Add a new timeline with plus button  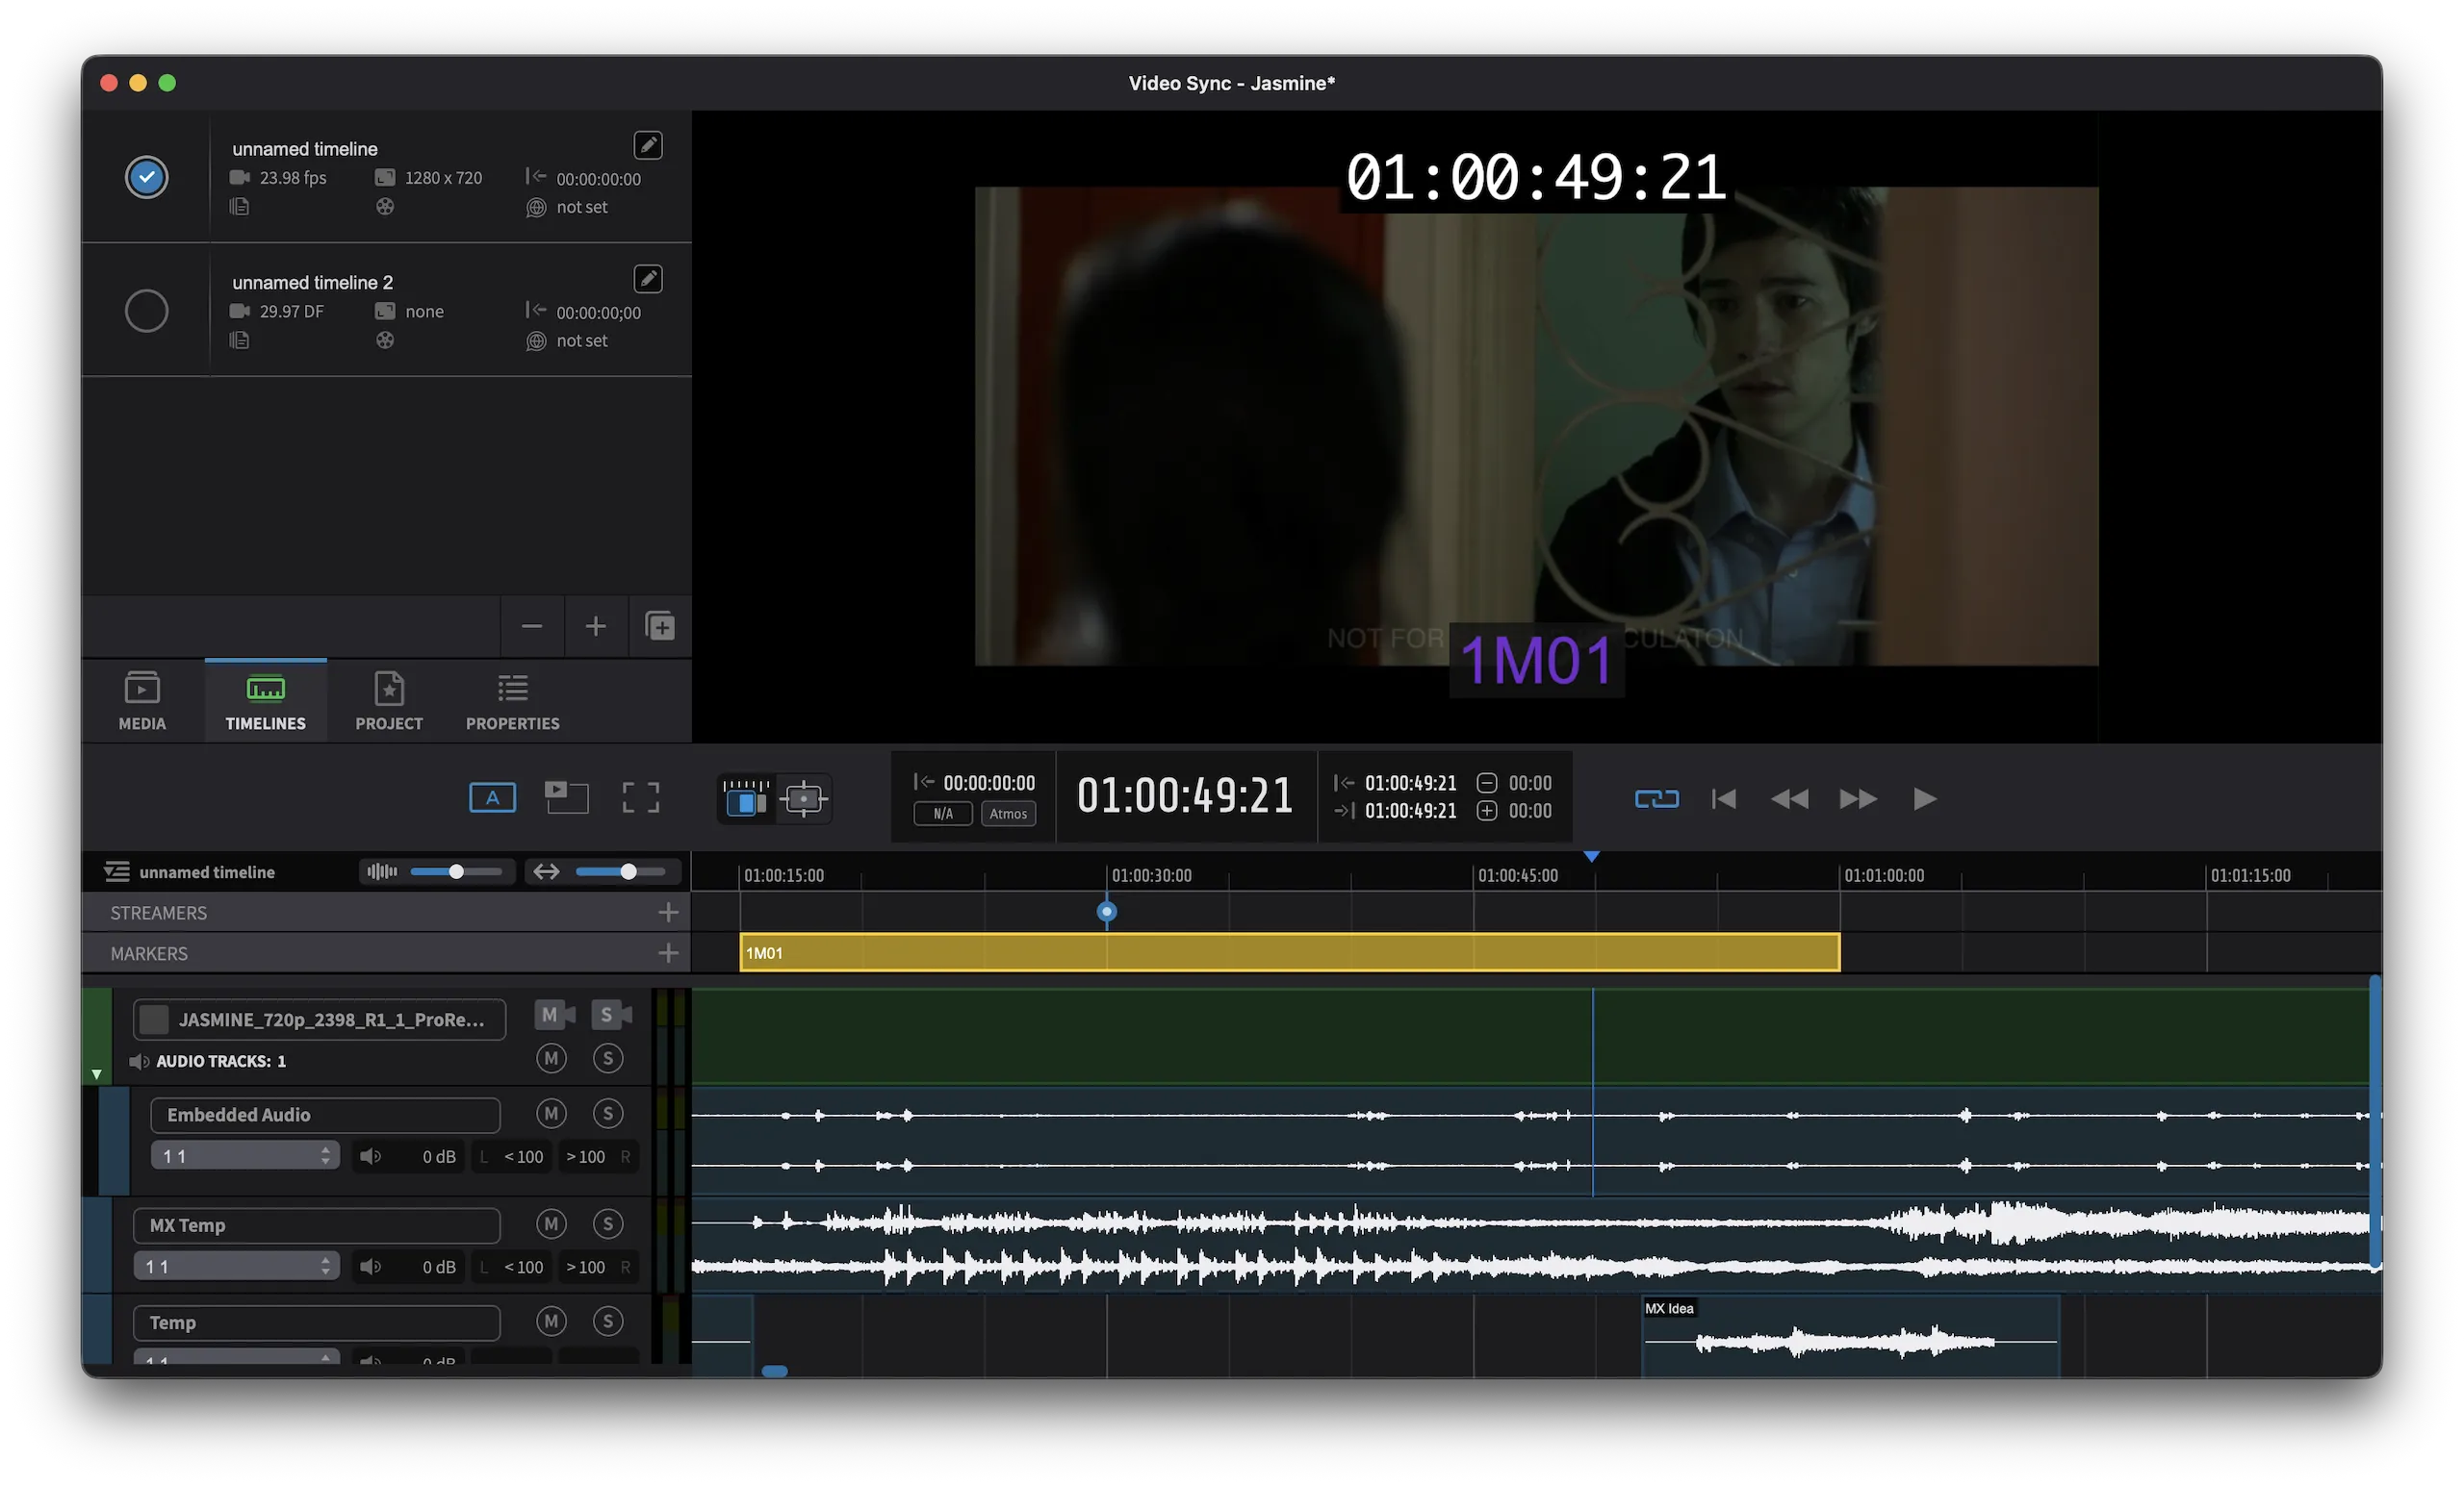coord(596,626)
